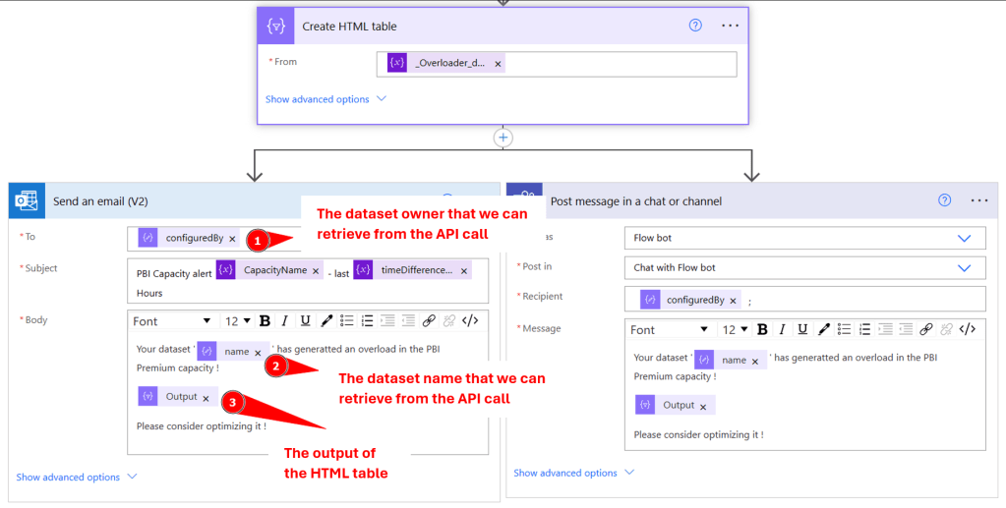This screenshot has width=1006, height=508.
Task: Expand advanced options in Create HTML table
Action: [325, 99]
